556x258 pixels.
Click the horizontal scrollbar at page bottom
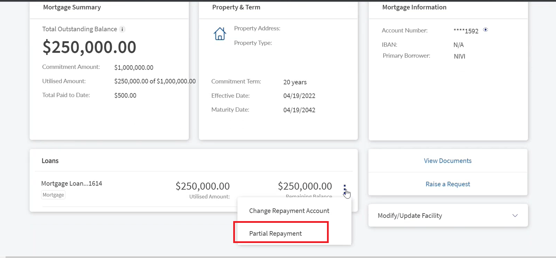coord(278,257)
